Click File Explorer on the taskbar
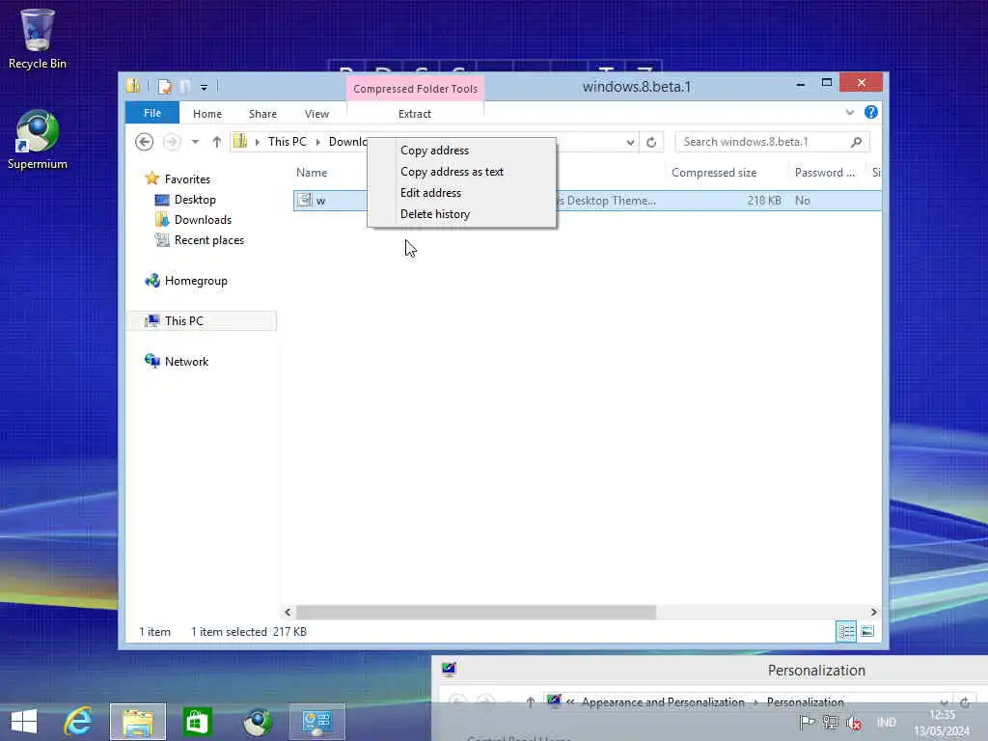 [x=137, y=722]
